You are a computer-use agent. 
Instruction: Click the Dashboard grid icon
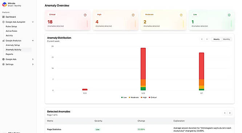[3, 17]
